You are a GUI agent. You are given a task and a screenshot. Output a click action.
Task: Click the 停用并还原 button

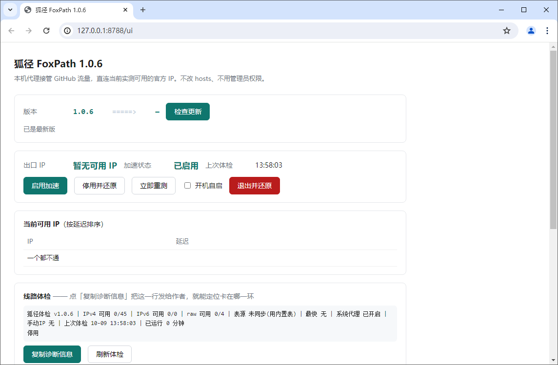click(x=100, y=186)
